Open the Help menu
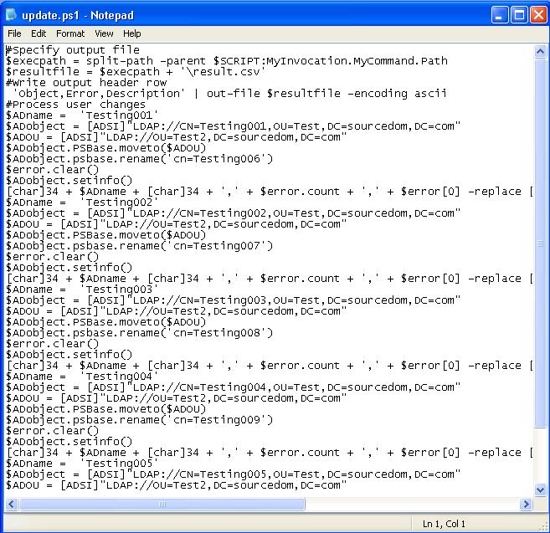550x533 pixels. 132,33
